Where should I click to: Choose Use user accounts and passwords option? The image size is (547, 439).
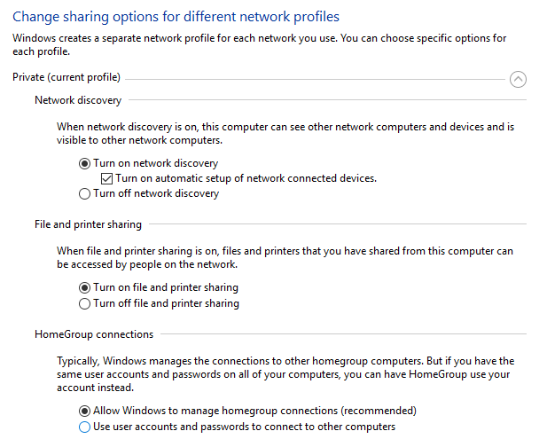tap(85, 427)
